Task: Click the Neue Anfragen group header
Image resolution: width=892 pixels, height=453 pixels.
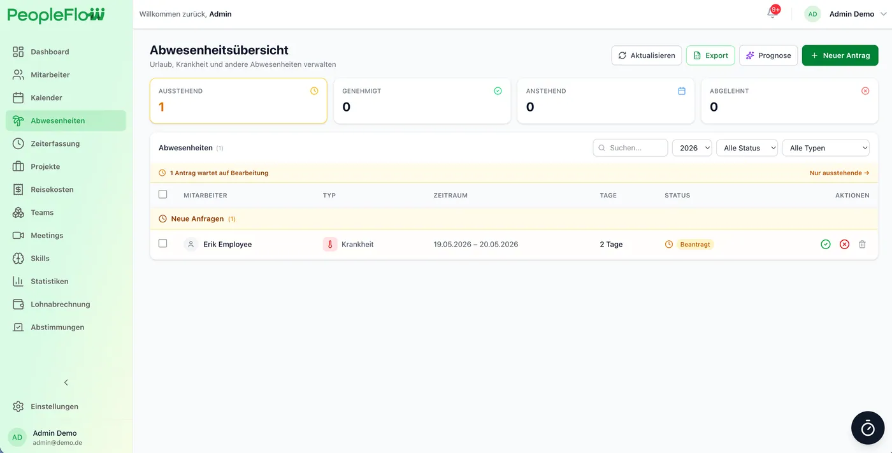Action: 514,219
